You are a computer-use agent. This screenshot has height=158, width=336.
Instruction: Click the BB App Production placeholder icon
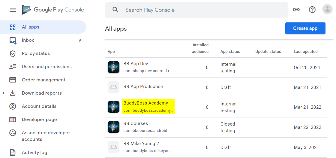[113, 87]
